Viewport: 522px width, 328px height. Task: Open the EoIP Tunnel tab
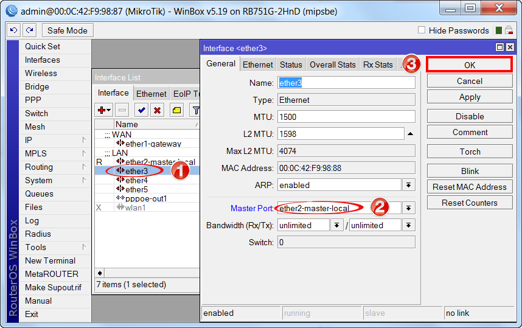186,94
